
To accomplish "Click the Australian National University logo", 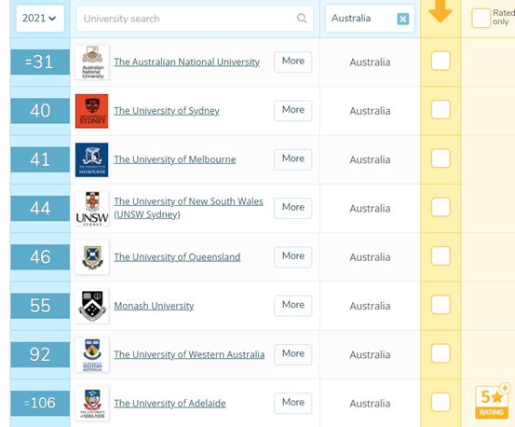I will pos(92,62).
